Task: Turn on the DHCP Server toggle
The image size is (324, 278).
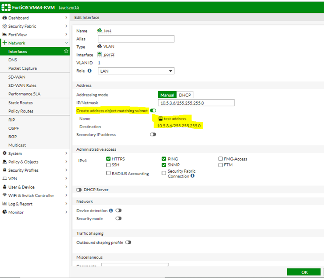Action: (x=79, y=190)
